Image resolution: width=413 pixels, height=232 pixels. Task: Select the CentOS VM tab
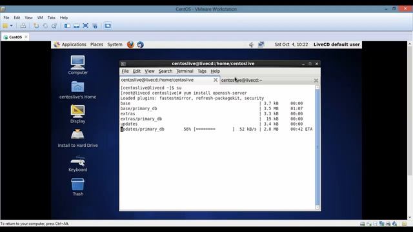(15, 37)
